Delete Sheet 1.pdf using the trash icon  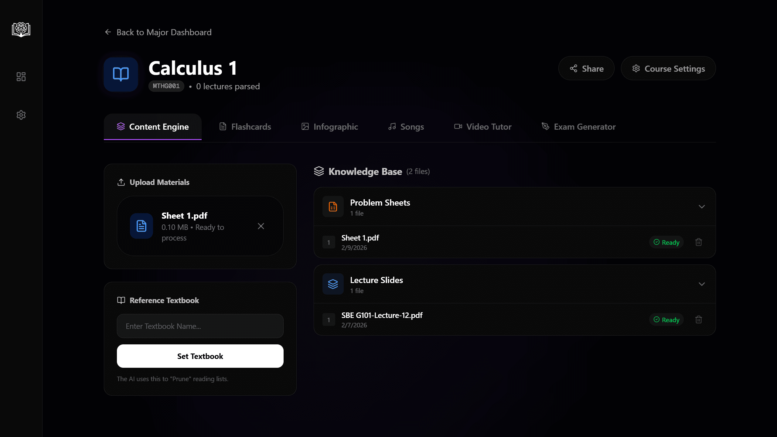click(x=698, y=242)
